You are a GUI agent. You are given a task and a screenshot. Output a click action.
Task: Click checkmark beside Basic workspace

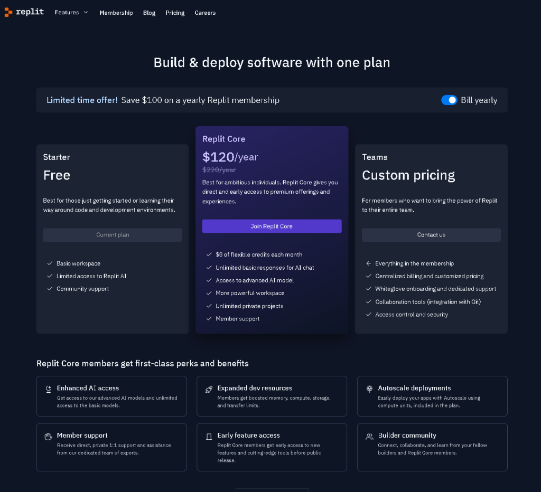coord(50,263)
